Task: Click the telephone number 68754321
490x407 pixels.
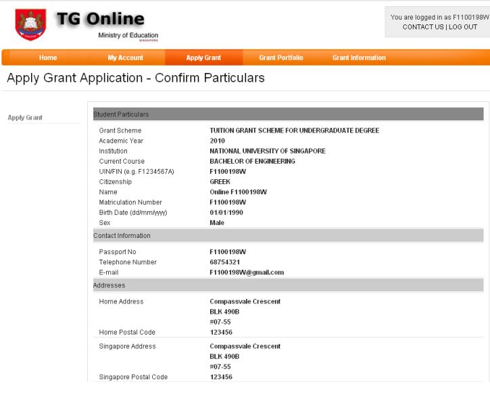Action: (225, 262)
